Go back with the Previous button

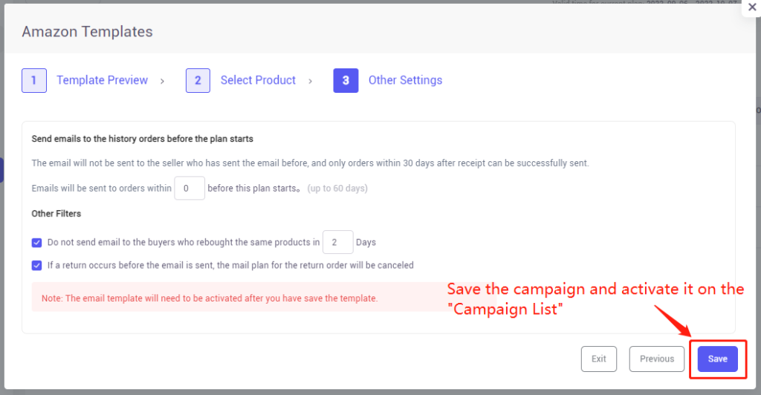tap(657, 359)
